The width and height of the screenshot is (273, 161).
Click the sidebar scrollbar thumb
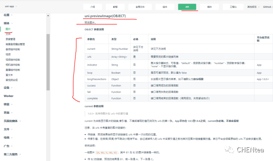point(48,62)
